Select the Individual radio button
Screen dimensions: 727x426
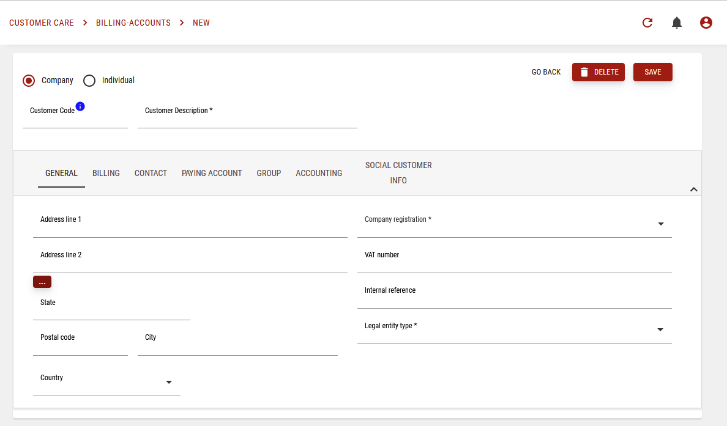89,81
